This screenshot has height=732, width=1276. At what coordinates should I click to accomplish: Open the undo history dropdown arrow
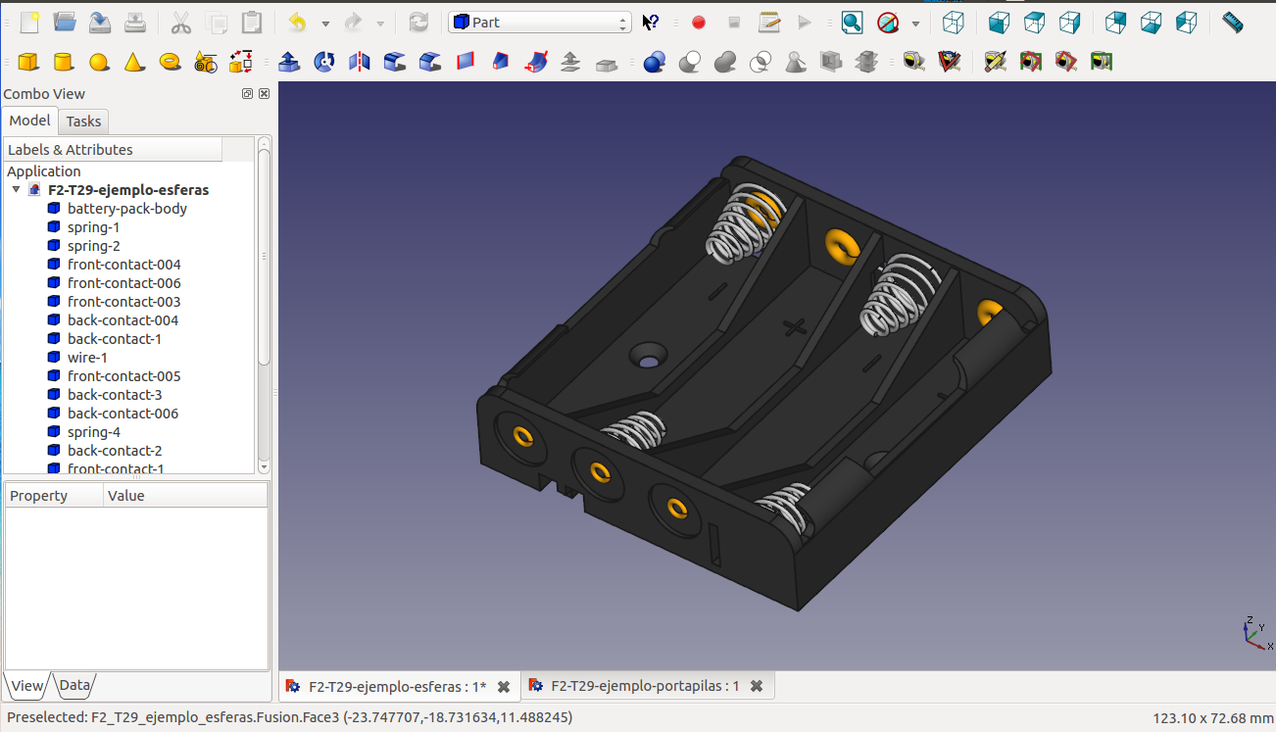(x=325, y=24)
